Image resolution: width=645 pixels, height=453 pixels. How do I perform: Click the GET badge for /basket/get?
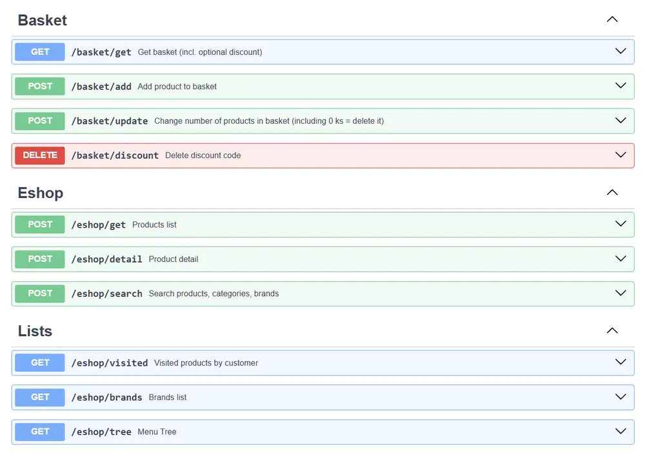[40, 52]
